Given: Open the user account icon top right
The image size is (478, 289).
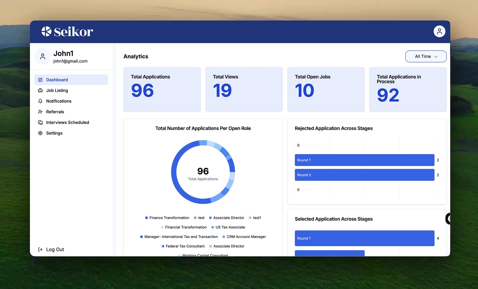Looking at the screenshot, I should click(439, 31).
